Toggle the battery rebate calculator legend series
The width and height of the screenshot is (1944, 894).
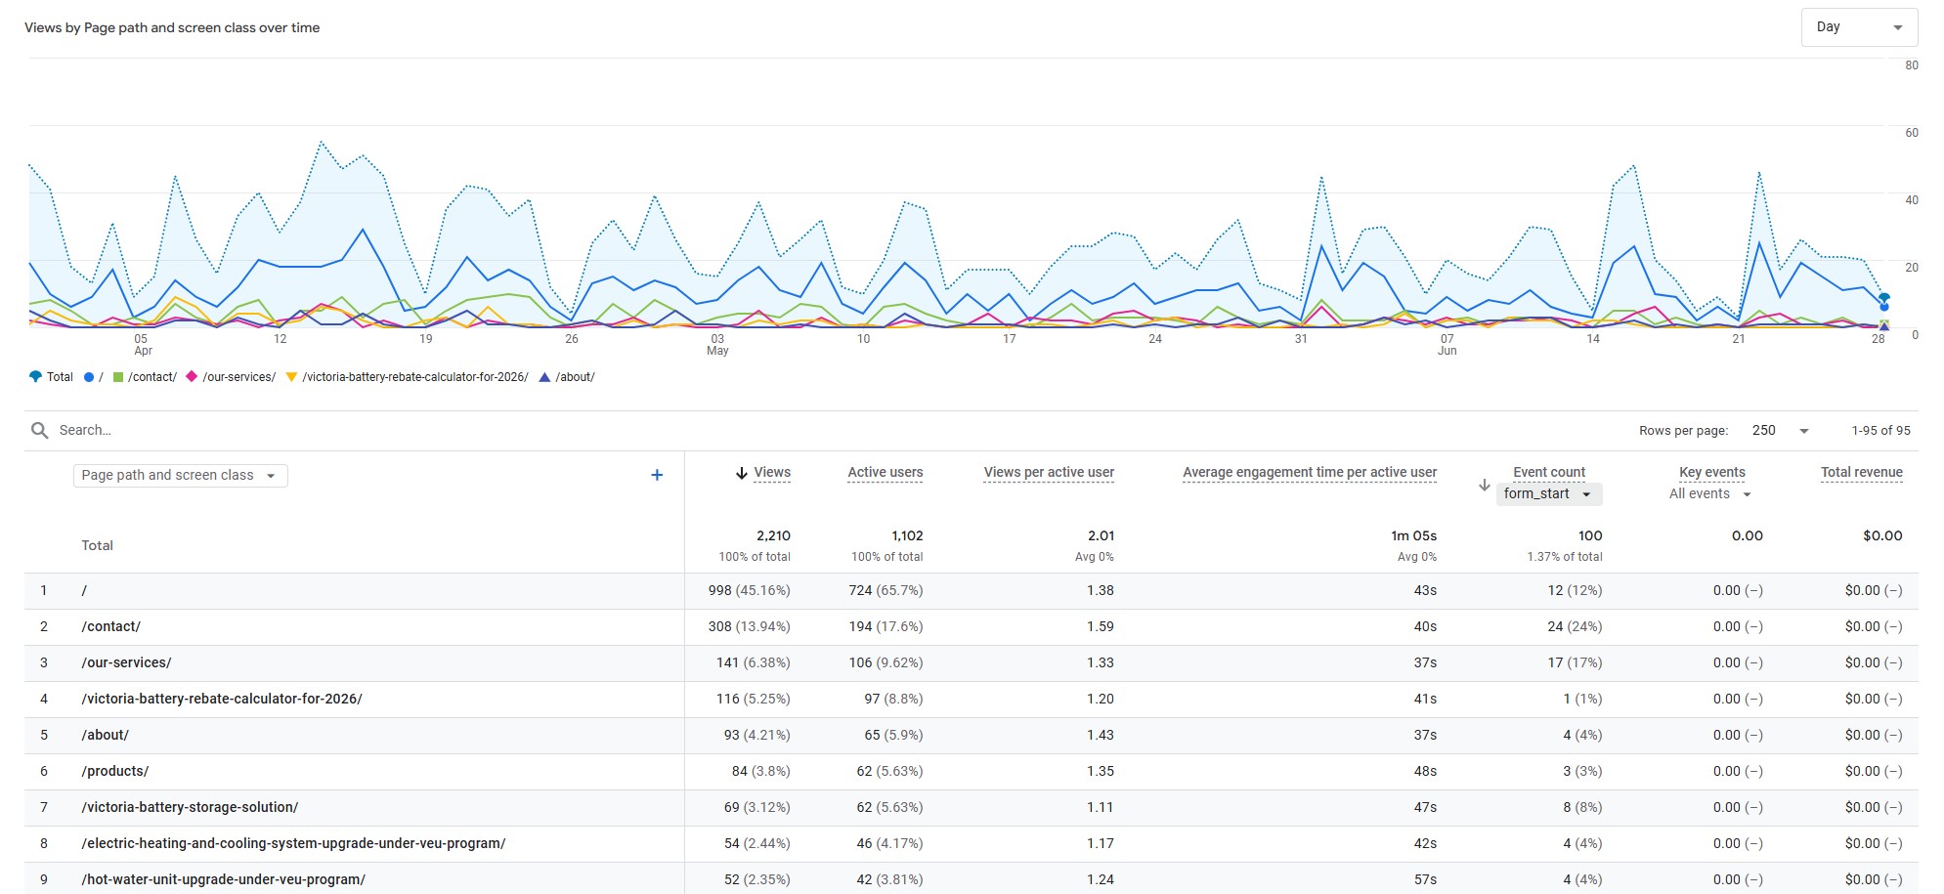click(x=407, y=377)
